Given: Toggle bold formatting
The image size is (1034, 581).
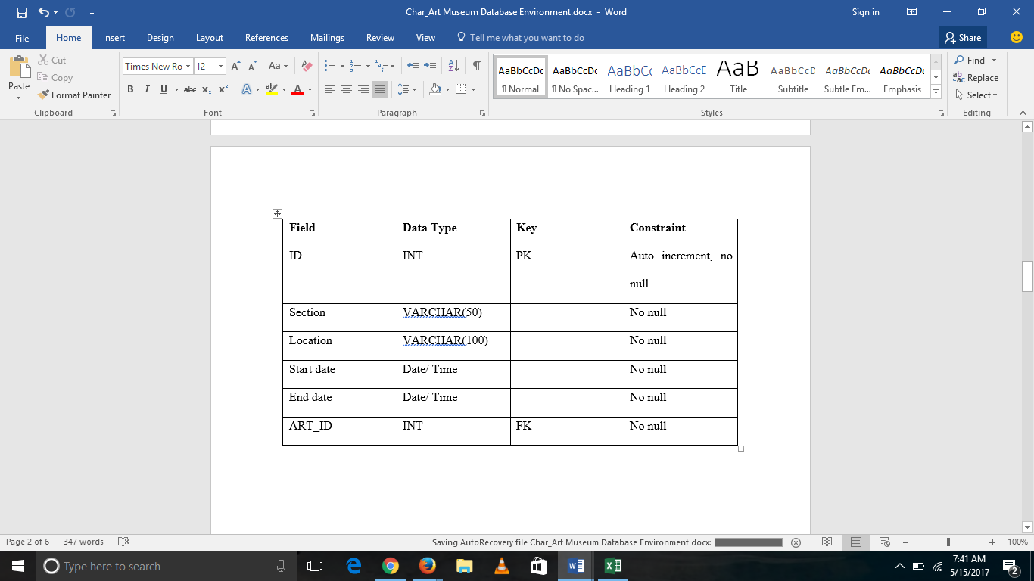Looking at the screenshot, I should (x=130, y=89).
